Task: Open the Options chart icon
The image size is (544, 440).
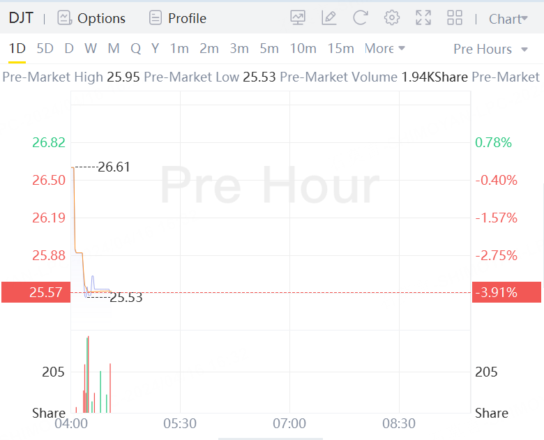Action: click(x=64, y=18)
